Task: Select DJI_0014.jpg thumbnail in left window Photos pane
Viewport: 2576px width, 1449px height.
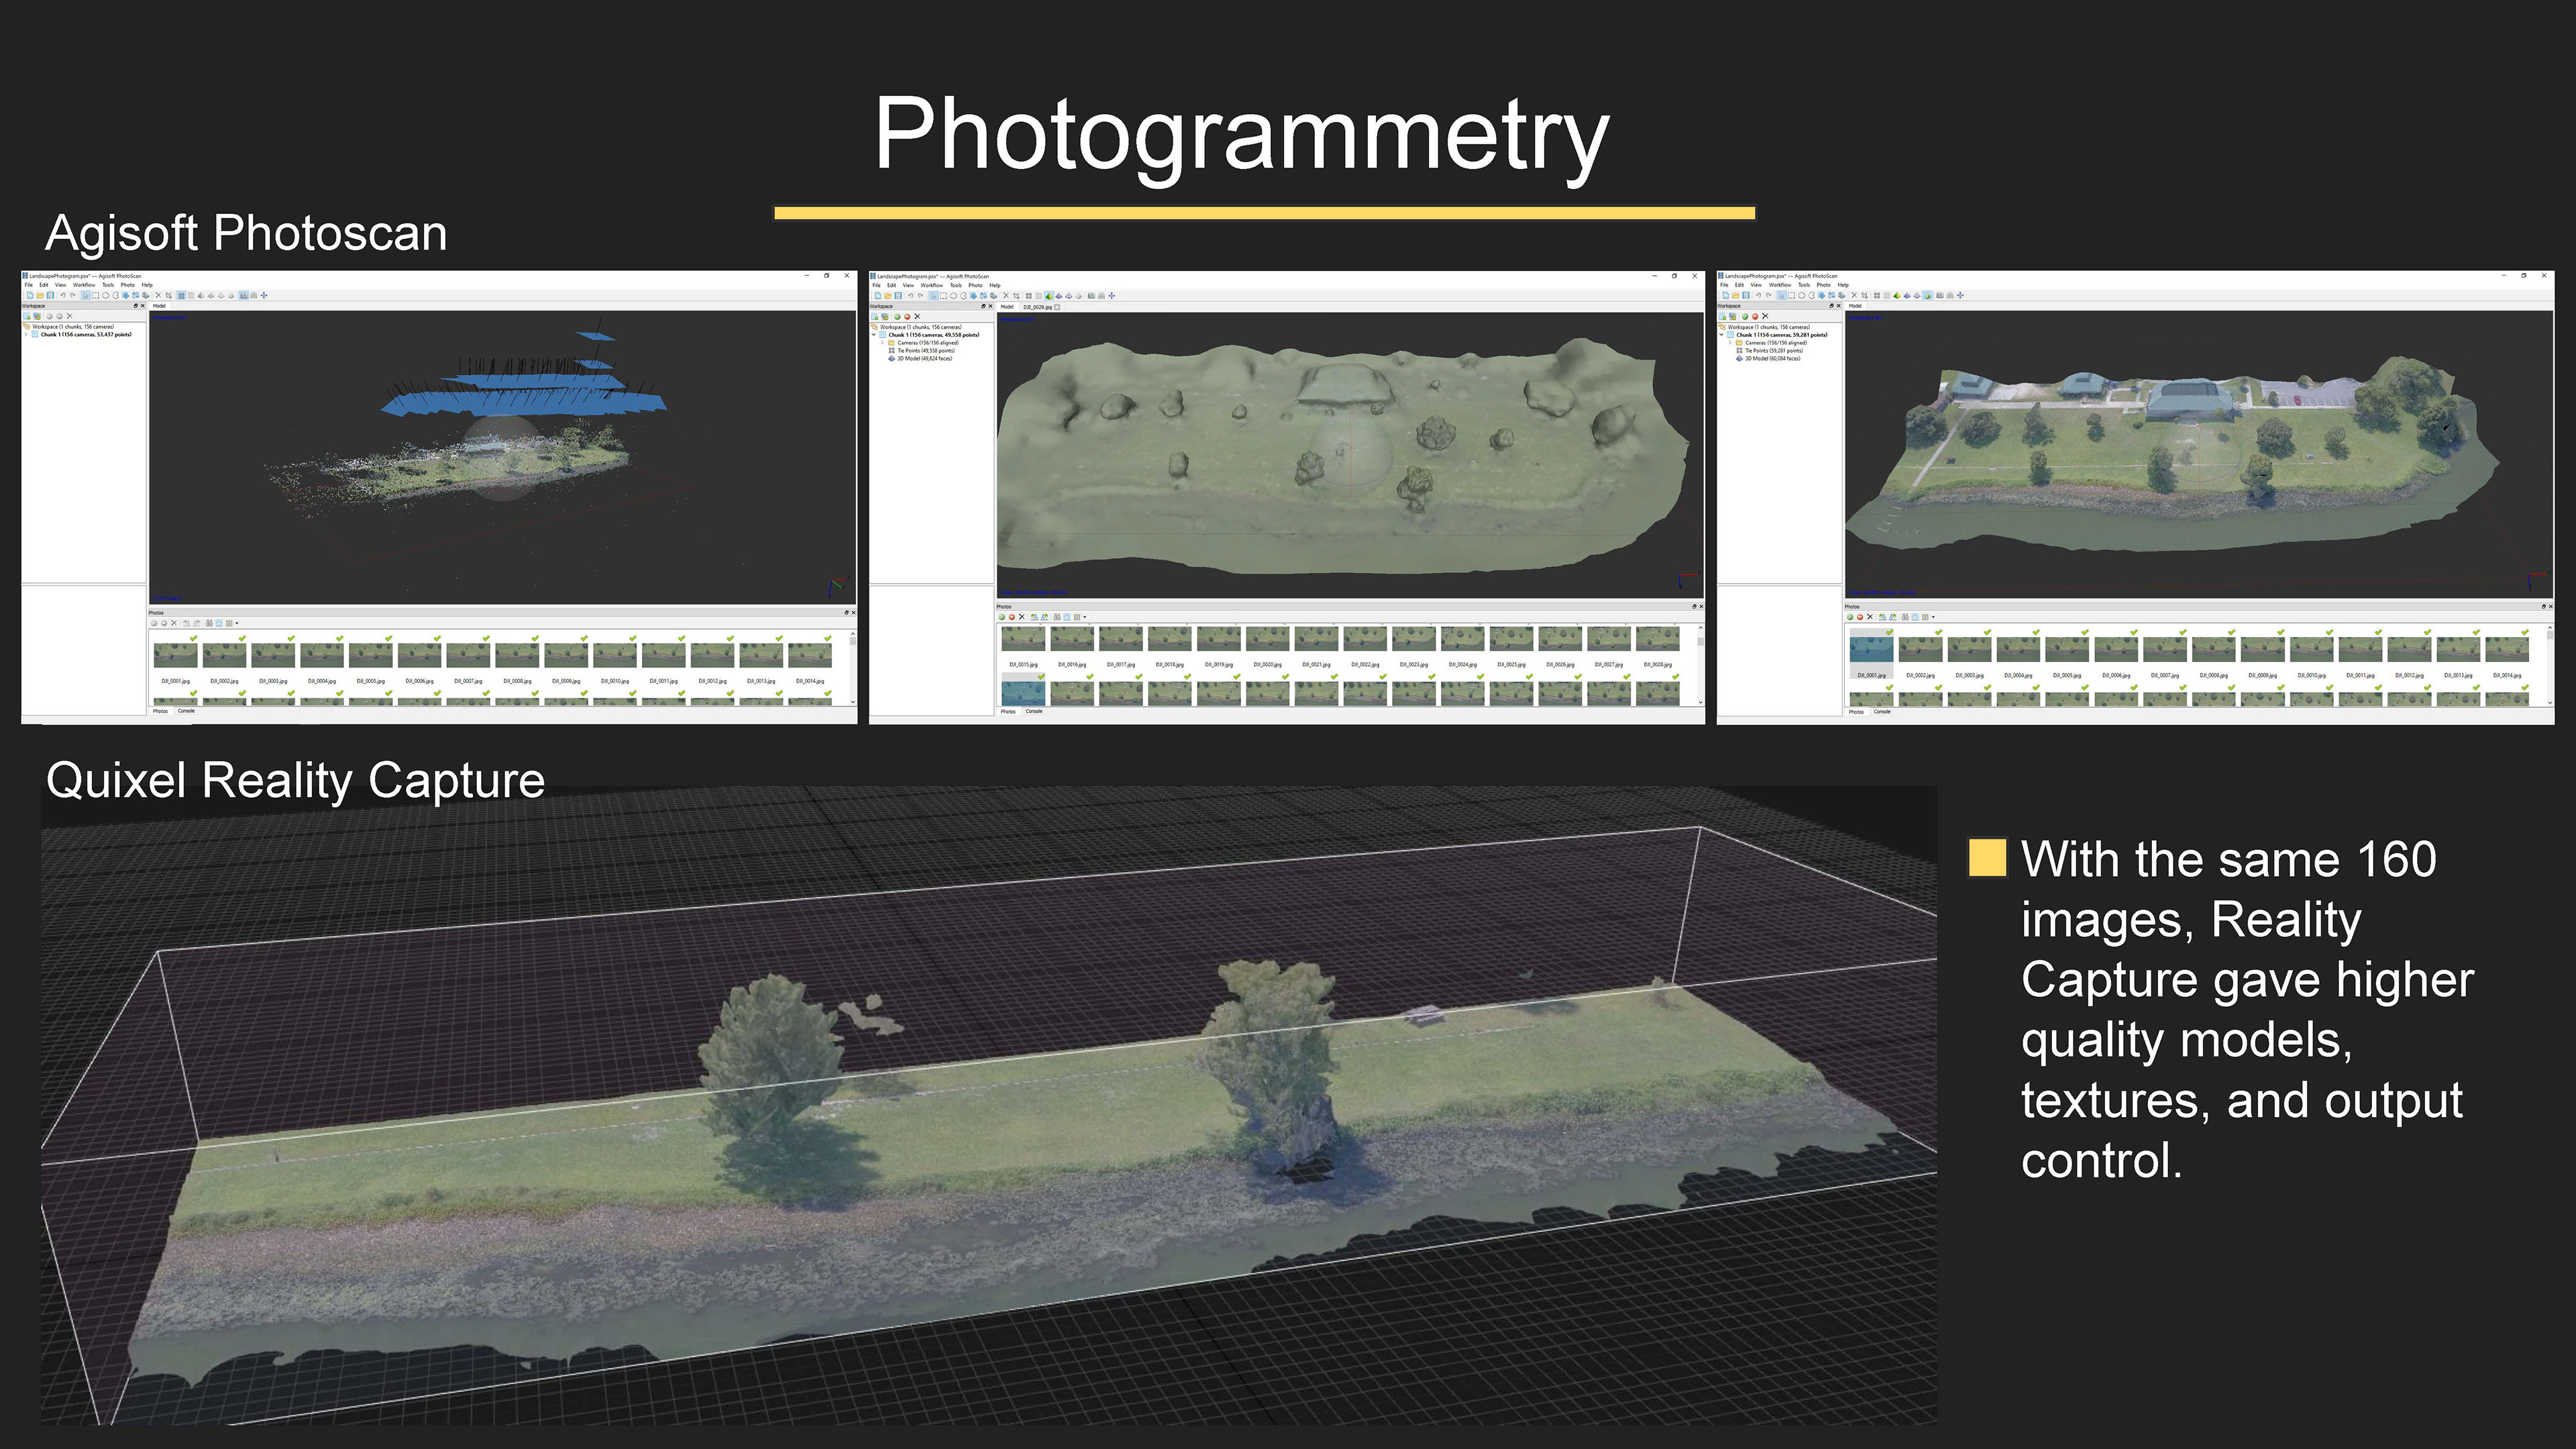Action: [x=810, y=655]
